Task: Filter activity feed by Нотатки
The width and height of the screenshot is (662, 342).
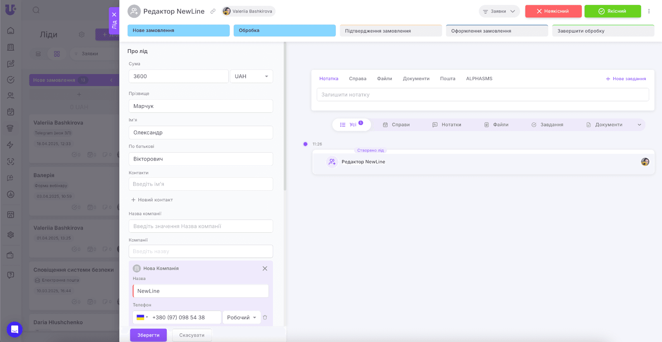Action: coord(447,124)
